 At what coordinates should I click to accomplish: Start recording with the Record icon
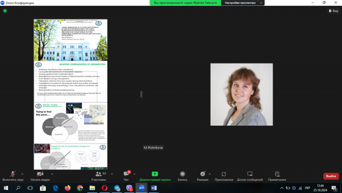183,174
